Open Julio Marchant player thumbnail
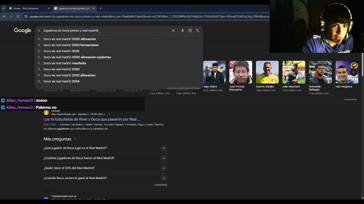This screenshot has height=204, width=364. click(x=294, y=72)
